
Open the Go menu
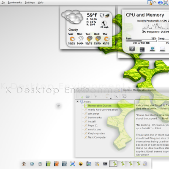click(x=3, y=3)
